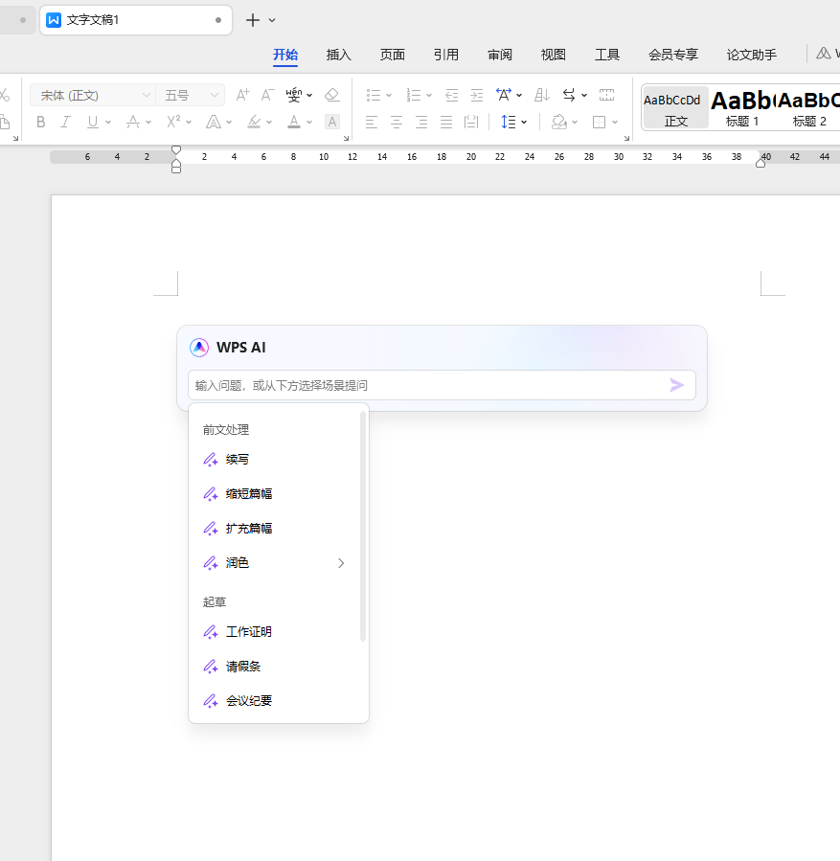Decrease the font size with A- icon

[267, 95]
